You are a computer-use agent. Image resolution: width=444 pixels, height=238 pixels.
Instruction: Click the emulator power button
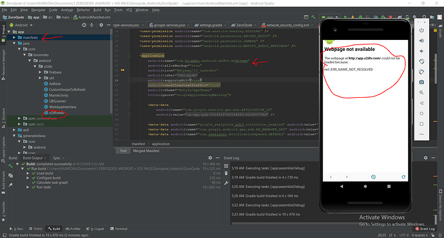421,30
